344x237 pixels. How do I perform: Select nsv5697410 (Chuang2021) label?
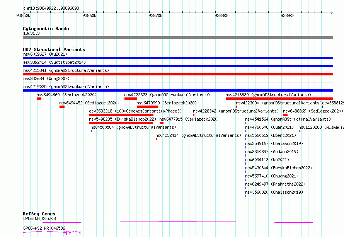(272, 176)
